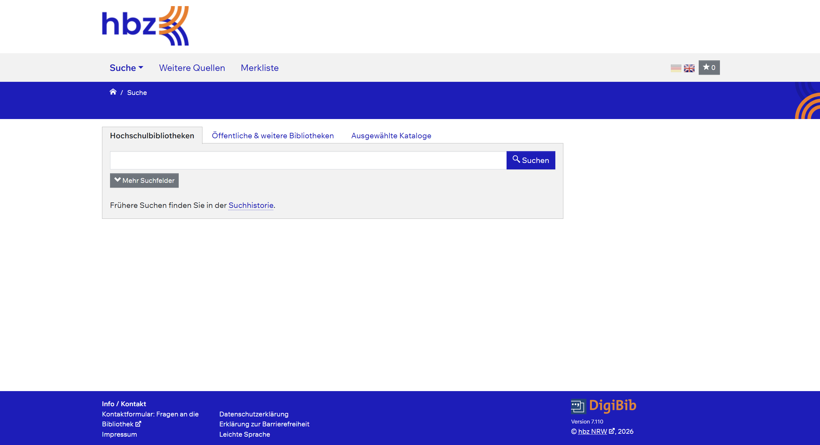Open Merkliste in the navigation

(x=260, y=68)
